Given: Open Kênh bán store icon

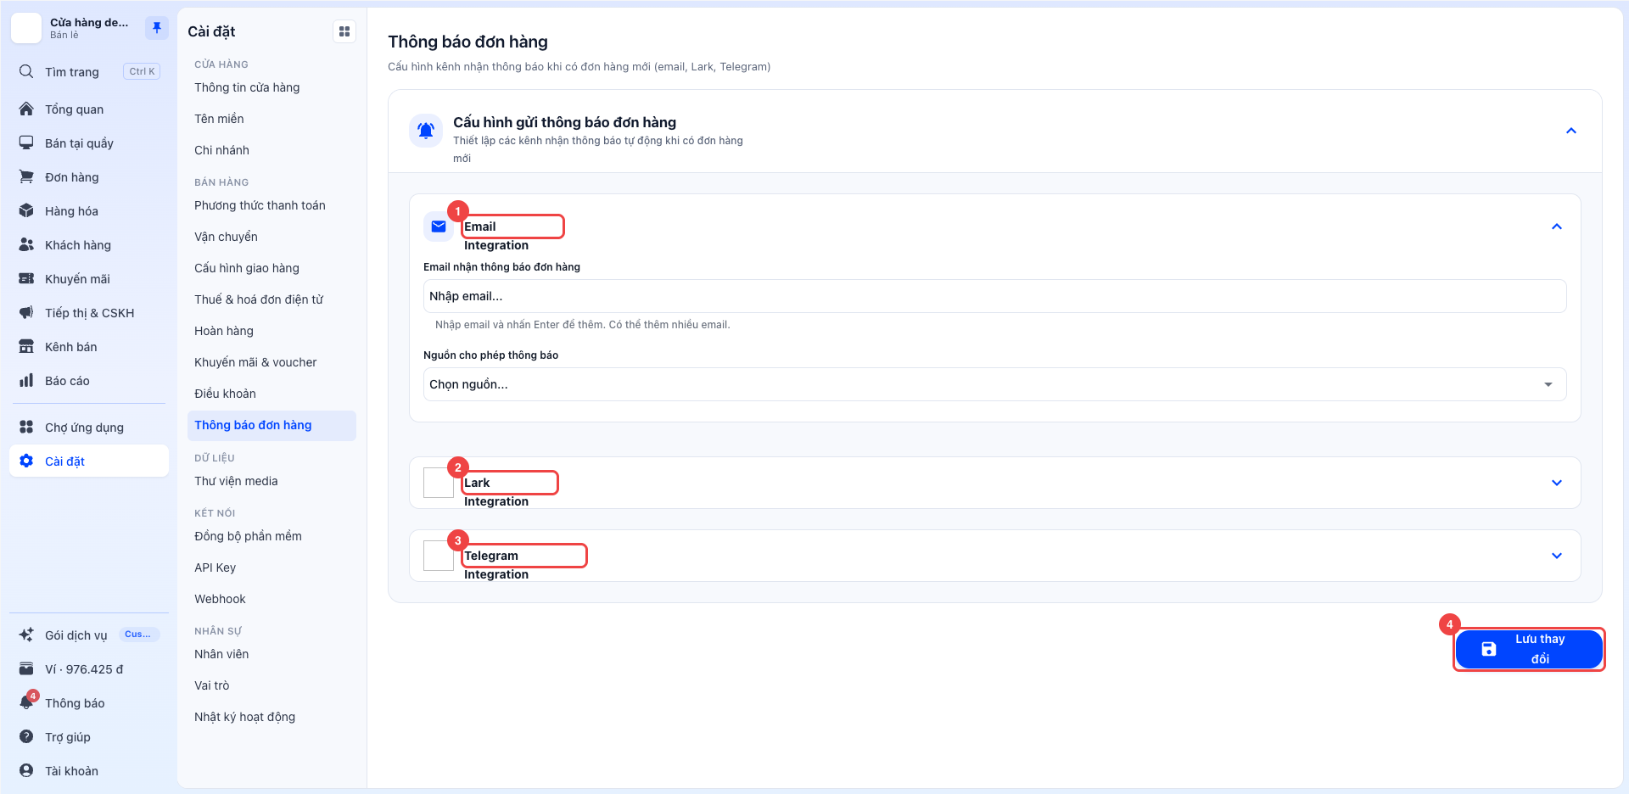Looking at the screenshot, I should pyautogui.click(x=26, y=346).
